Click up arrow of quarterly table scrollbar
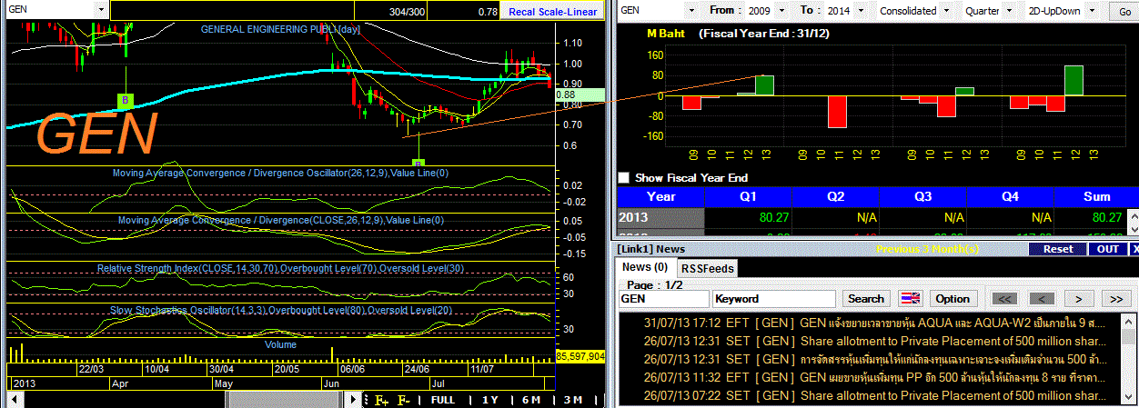Image resolution: width=1139 pixels, height=408 pixels. point(1133,214)
